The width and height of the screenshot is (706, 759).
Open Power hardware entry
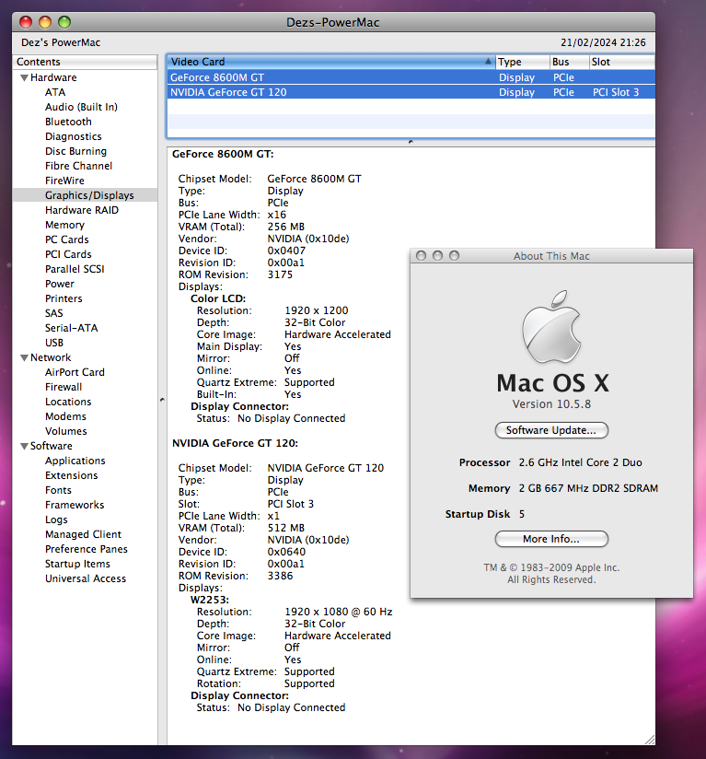point(60,284)
